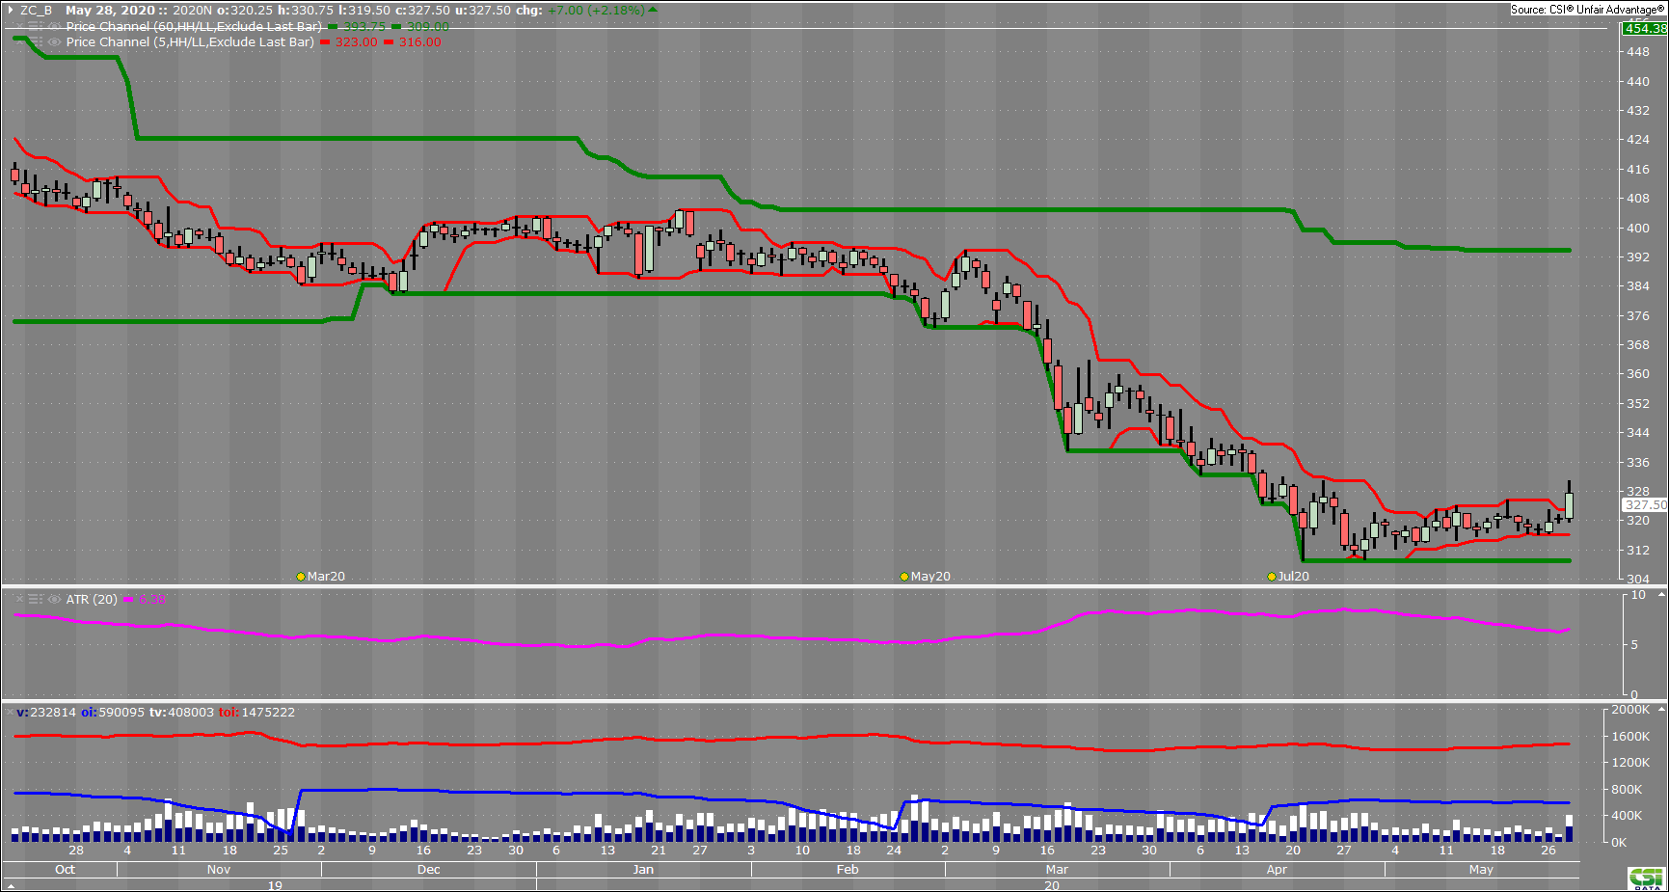Hide the ATR (20) indicator line
Viewport: 1669px width, 892px height.
pyautogui.click(x=55, y=600)
